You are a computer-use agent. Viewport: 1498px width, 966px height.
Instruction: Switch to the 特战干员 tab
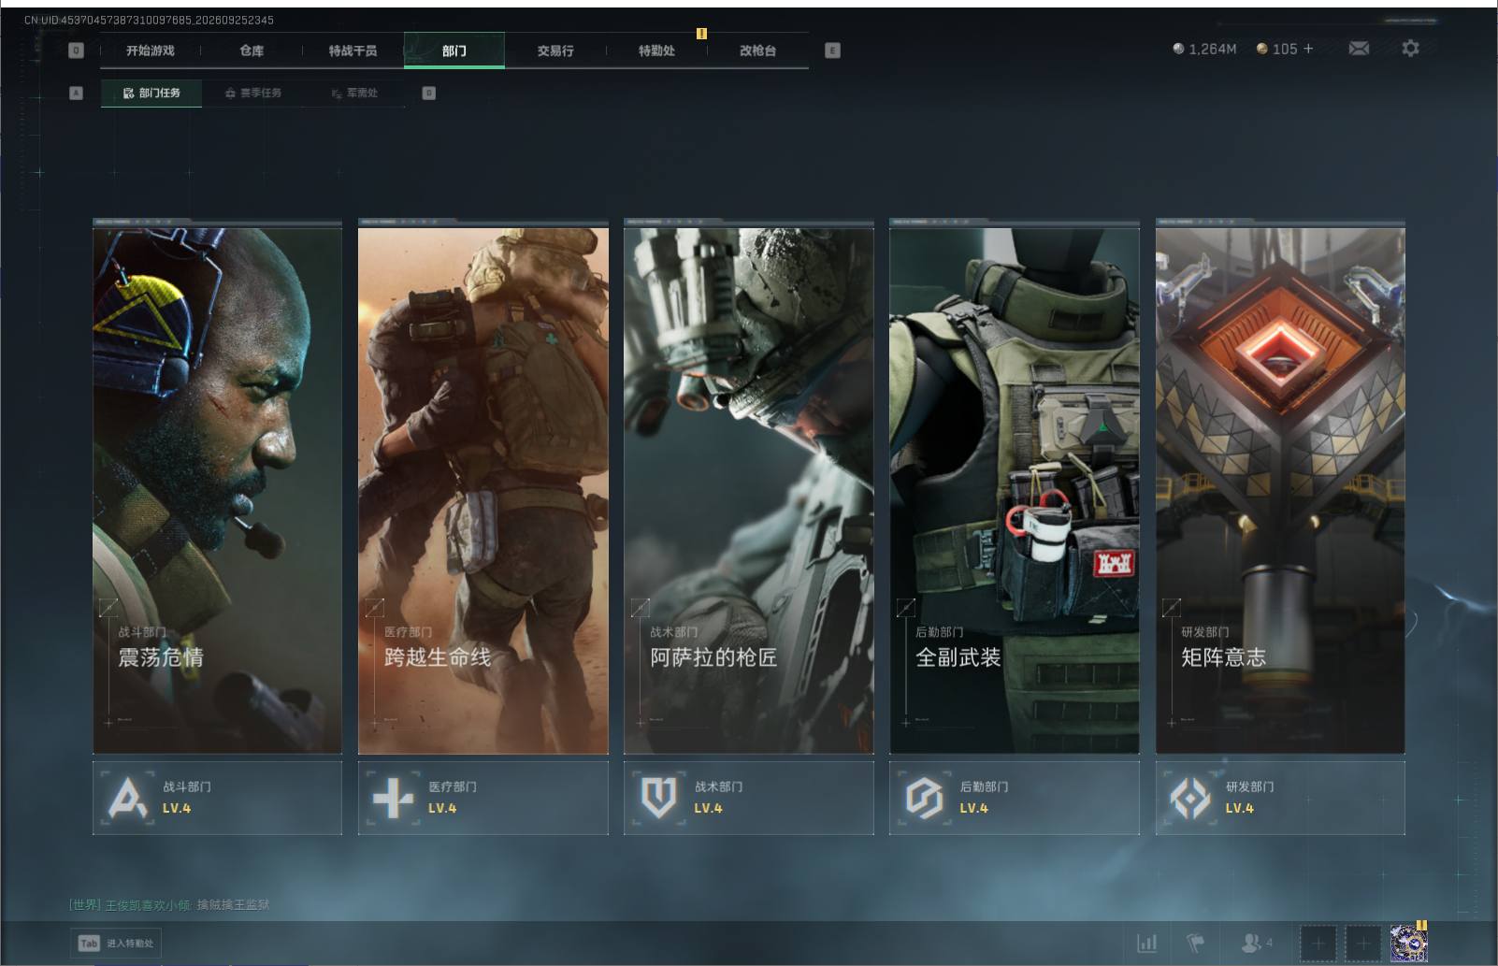point(353,50)
